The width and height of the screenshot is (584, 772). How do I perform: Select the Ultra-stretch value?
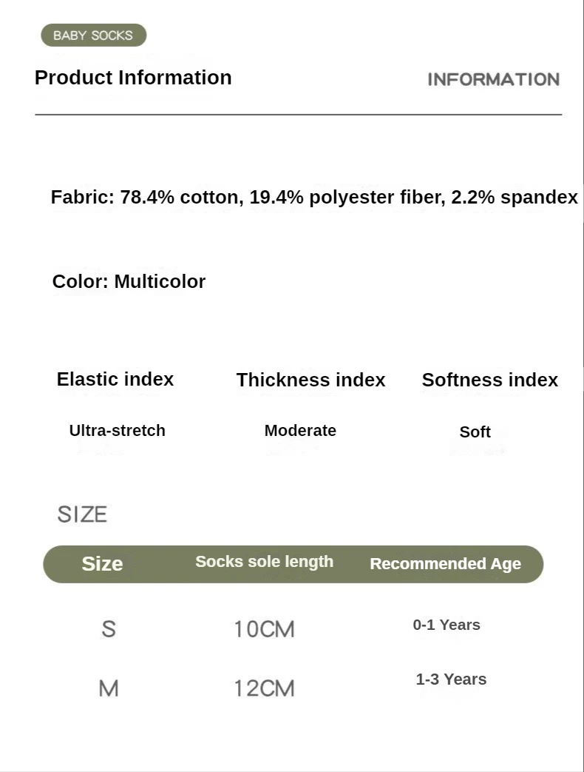click(x=117, y=430)
